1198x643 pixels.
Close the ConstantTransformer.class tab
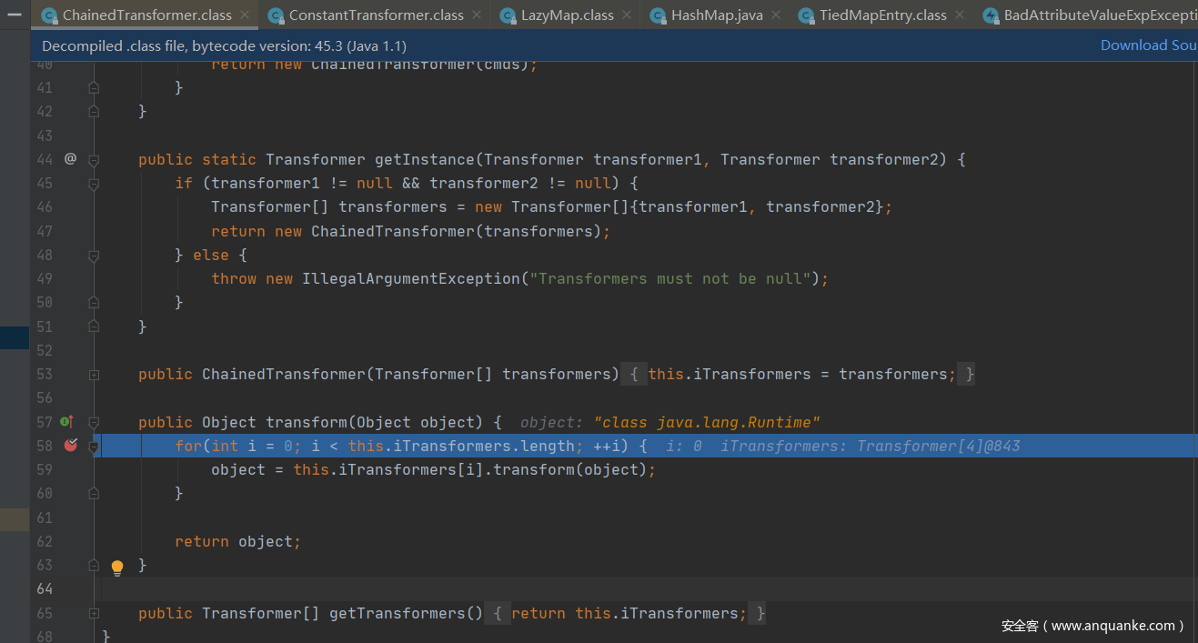(478, 15)
